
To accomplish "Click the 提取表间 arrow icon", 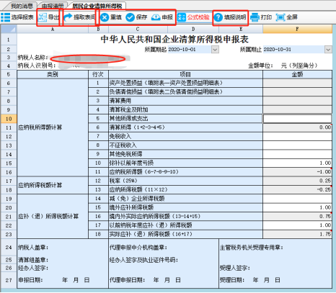I will [68, 17].
